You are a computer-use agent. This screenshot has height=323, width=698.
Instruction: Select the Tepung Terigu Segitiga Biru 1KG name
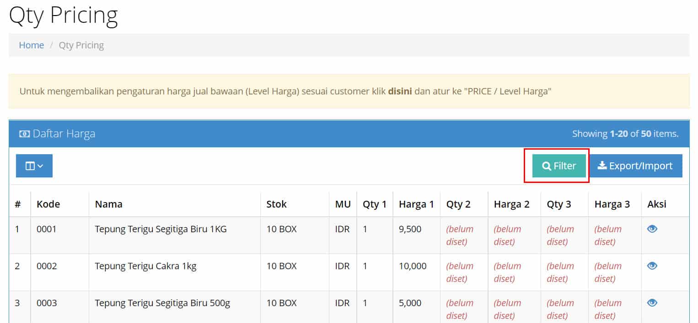[161, 229]
